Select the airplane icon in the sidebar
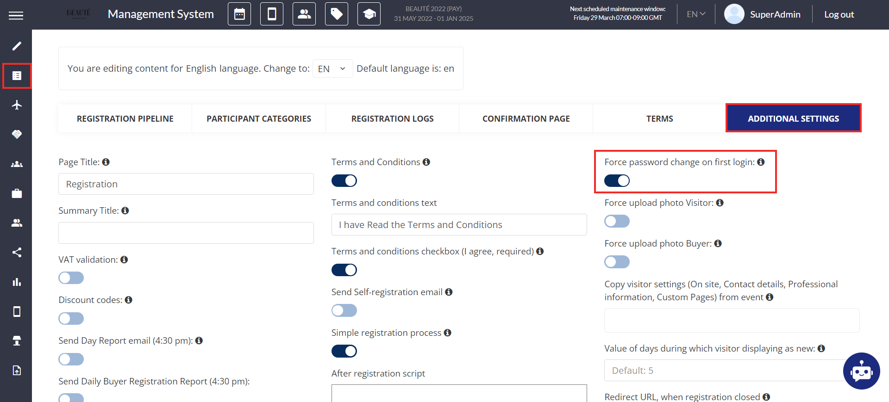Viewport: 889px width, 402px height. point(17,105)
